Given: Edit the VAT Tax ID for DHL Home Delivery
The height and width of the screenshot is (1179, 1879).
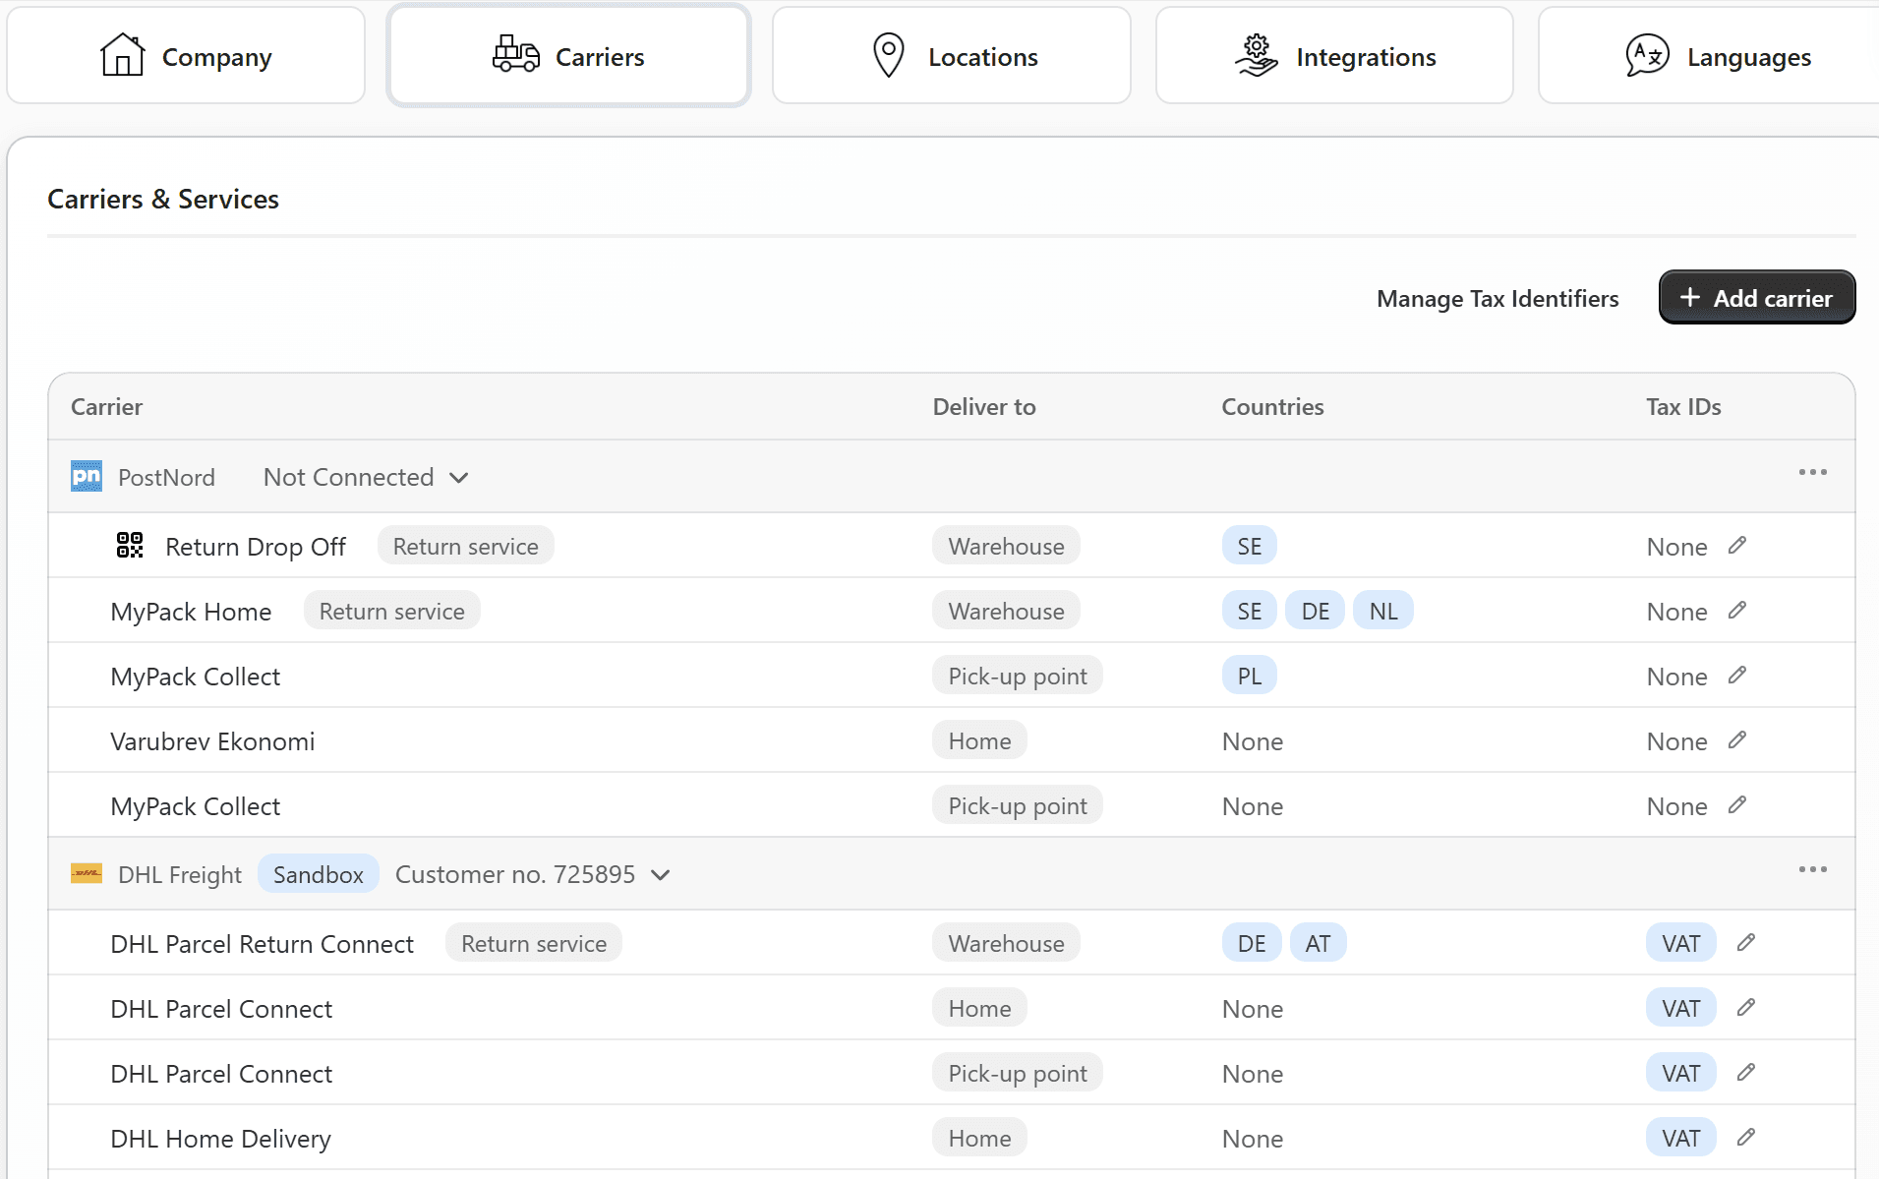Looking at the screenshot, I should (x=1746, y=1137).
